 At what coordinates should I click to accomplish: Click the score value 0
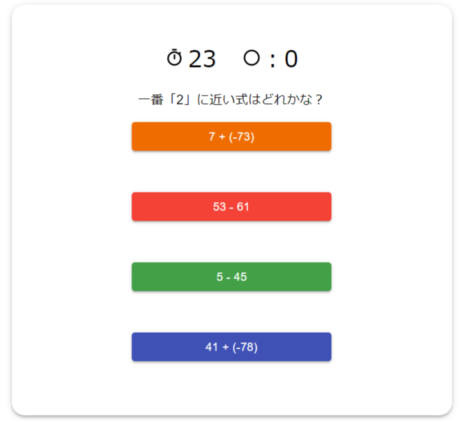tap(291, 59)
